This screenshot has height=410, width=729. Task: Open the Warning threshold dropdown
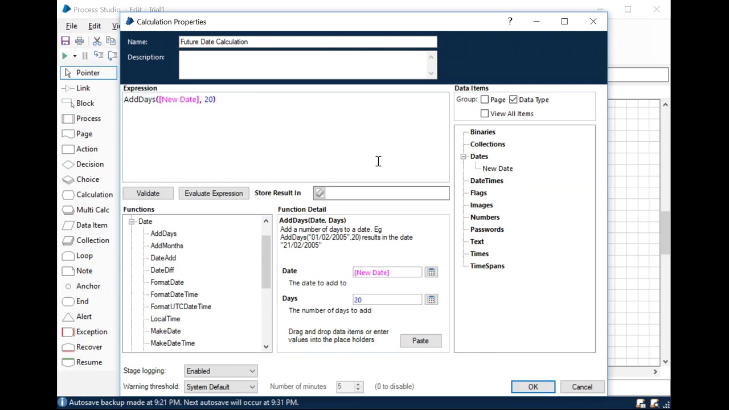pyautogui.click(x=221, y=387)
